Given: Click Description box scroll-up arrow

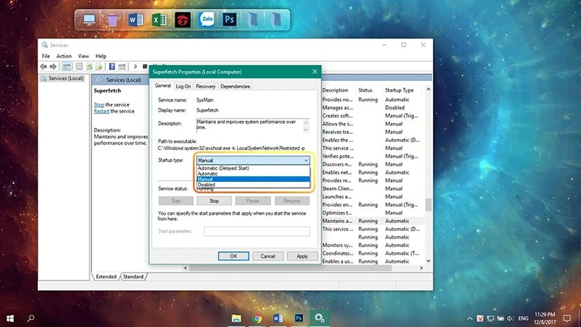Looking at the screenshot, I should coord(306,122).
